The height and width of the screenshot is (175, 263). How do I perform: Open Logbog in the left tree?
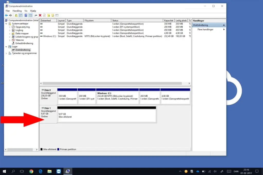[19, 30]
